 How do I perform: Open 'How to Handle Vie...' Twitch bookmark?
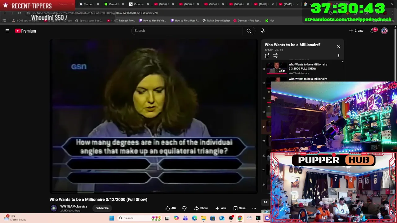(152, 20)
